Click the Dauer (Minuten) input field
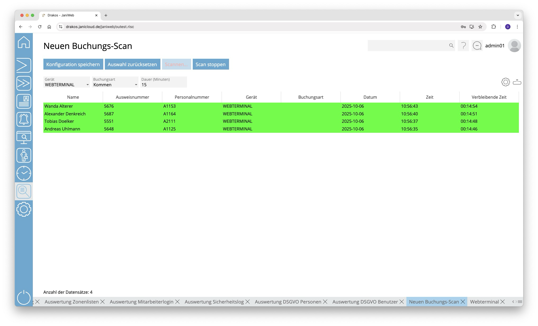The width and height of the screenshot is (538, 326). [163, 85]
